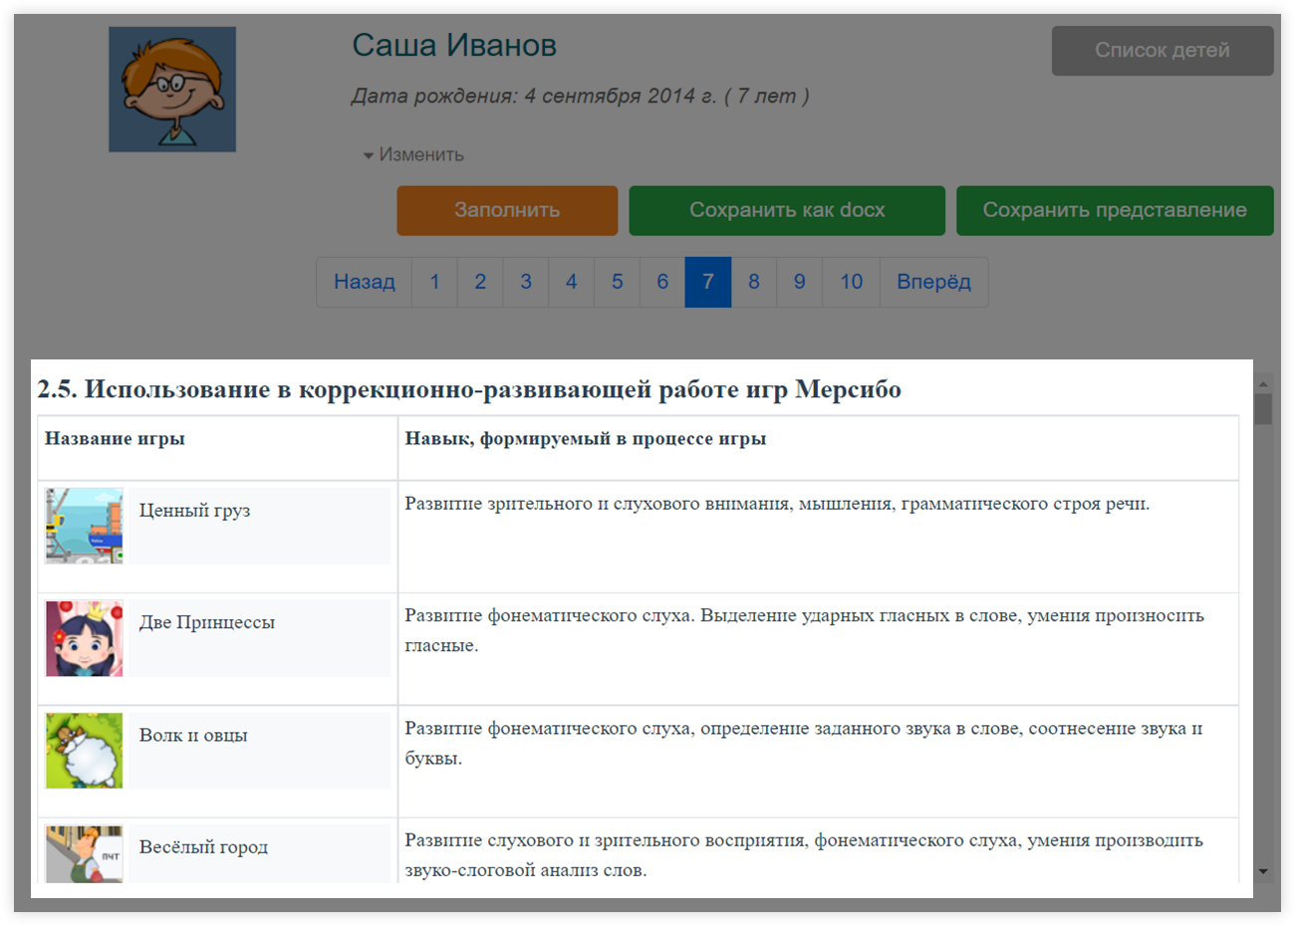Click the Две Принцессы game icon
The height and width of the screenshot is (926, 1295).
pyautogui.click(x=85, y=638)
